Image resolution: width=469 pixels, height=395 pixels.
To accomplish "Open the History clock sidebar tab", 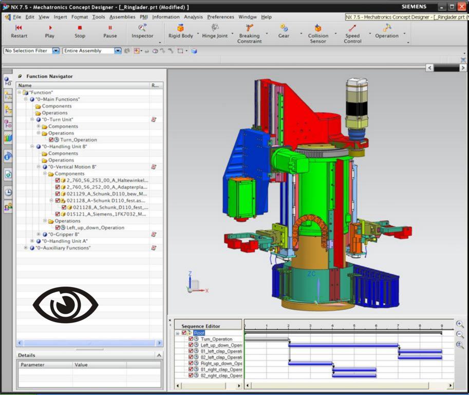I will 8,192.
